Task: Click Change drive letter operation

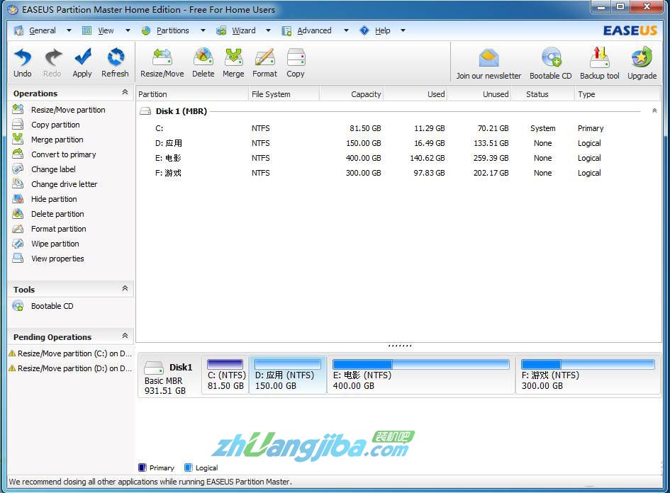Action: pyautogui.click(x=64, y=184)
